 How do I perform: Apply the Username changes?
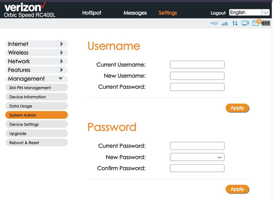(237, 108)
